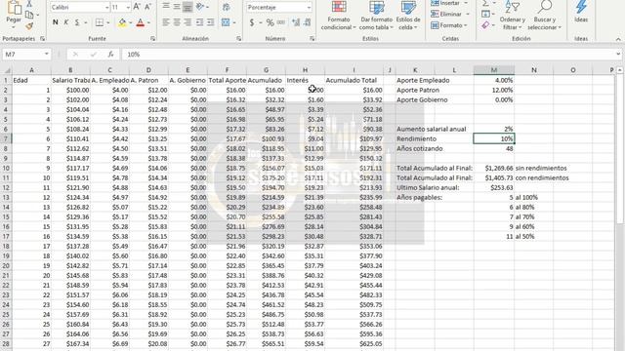625x351 pixels.
Task: Click the Copy icon in Portapapeles
Action: [29, 16]
